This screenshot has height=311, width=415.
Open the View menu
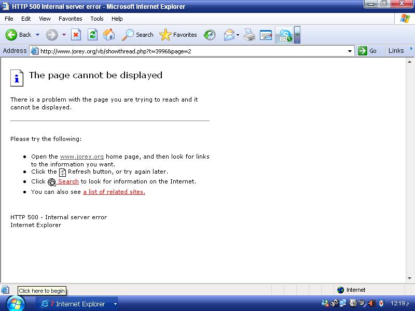[45, 19]
